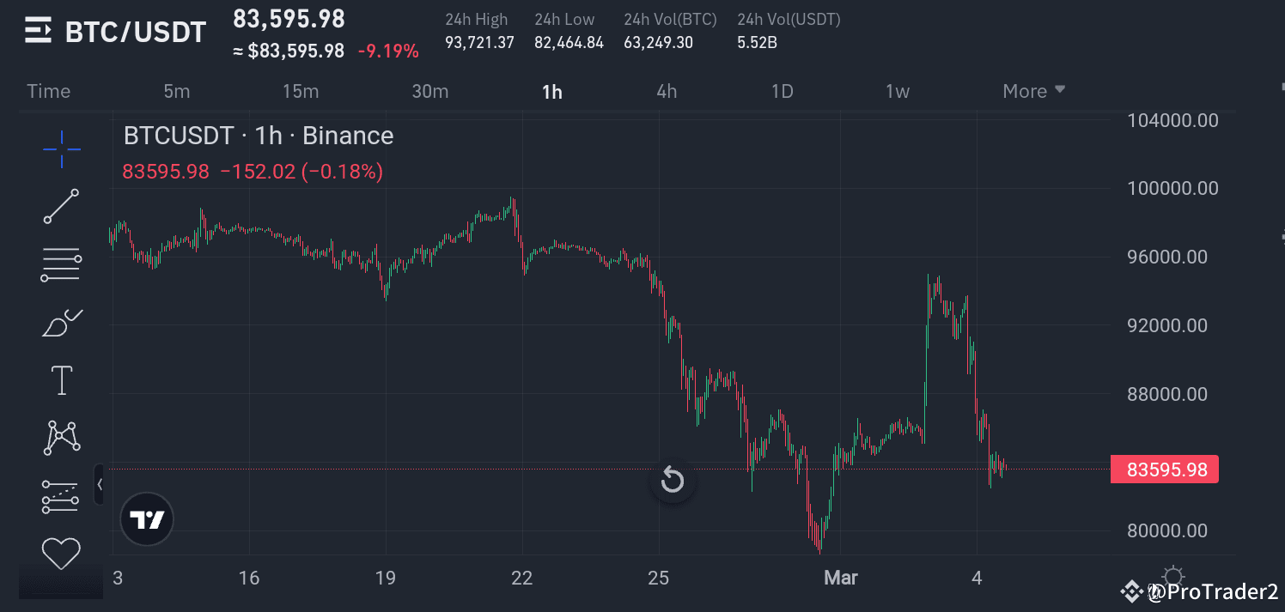The image size is (1285, 612).
Task: Choose the horizontal lines Fibonacci tool
Action: pos(62,264)
